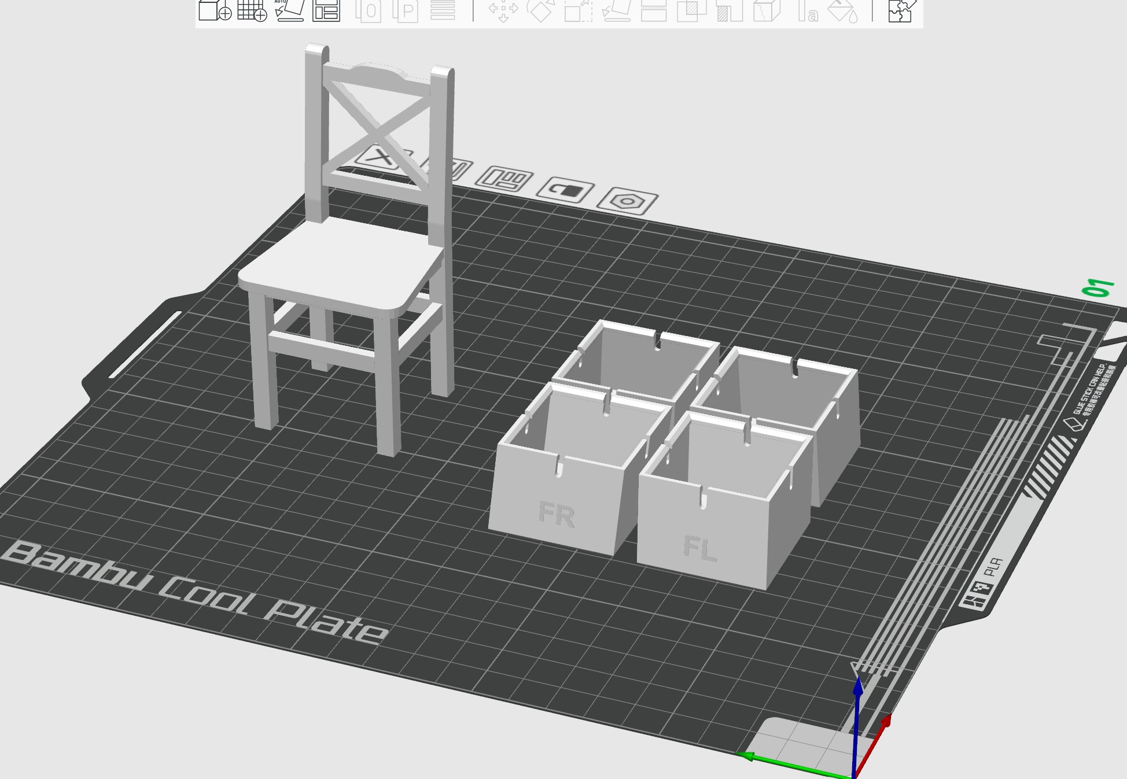Select the Scale tool icon

point(578,10)
